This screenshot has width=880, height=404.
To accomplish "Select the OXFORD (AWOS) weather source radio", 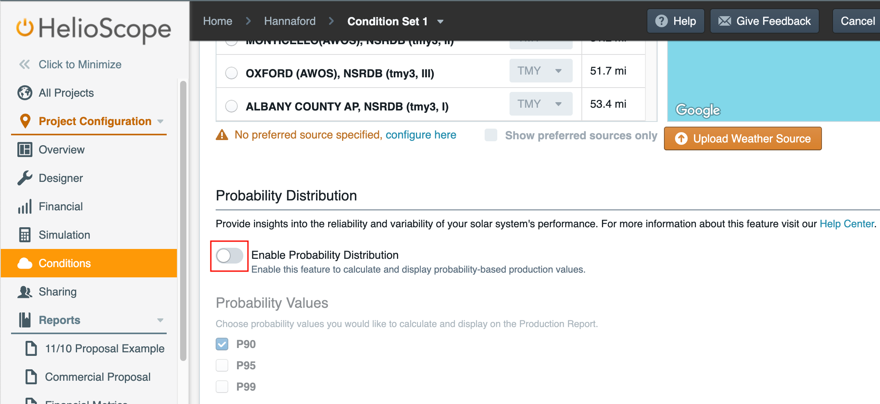I will tap(231, 73).
